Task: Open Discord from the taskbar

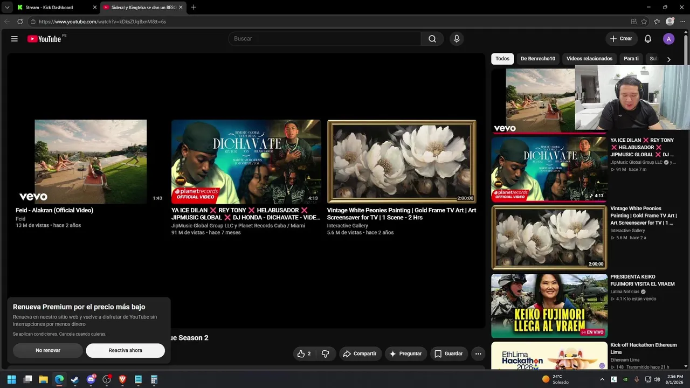Action: pos(91,379)
